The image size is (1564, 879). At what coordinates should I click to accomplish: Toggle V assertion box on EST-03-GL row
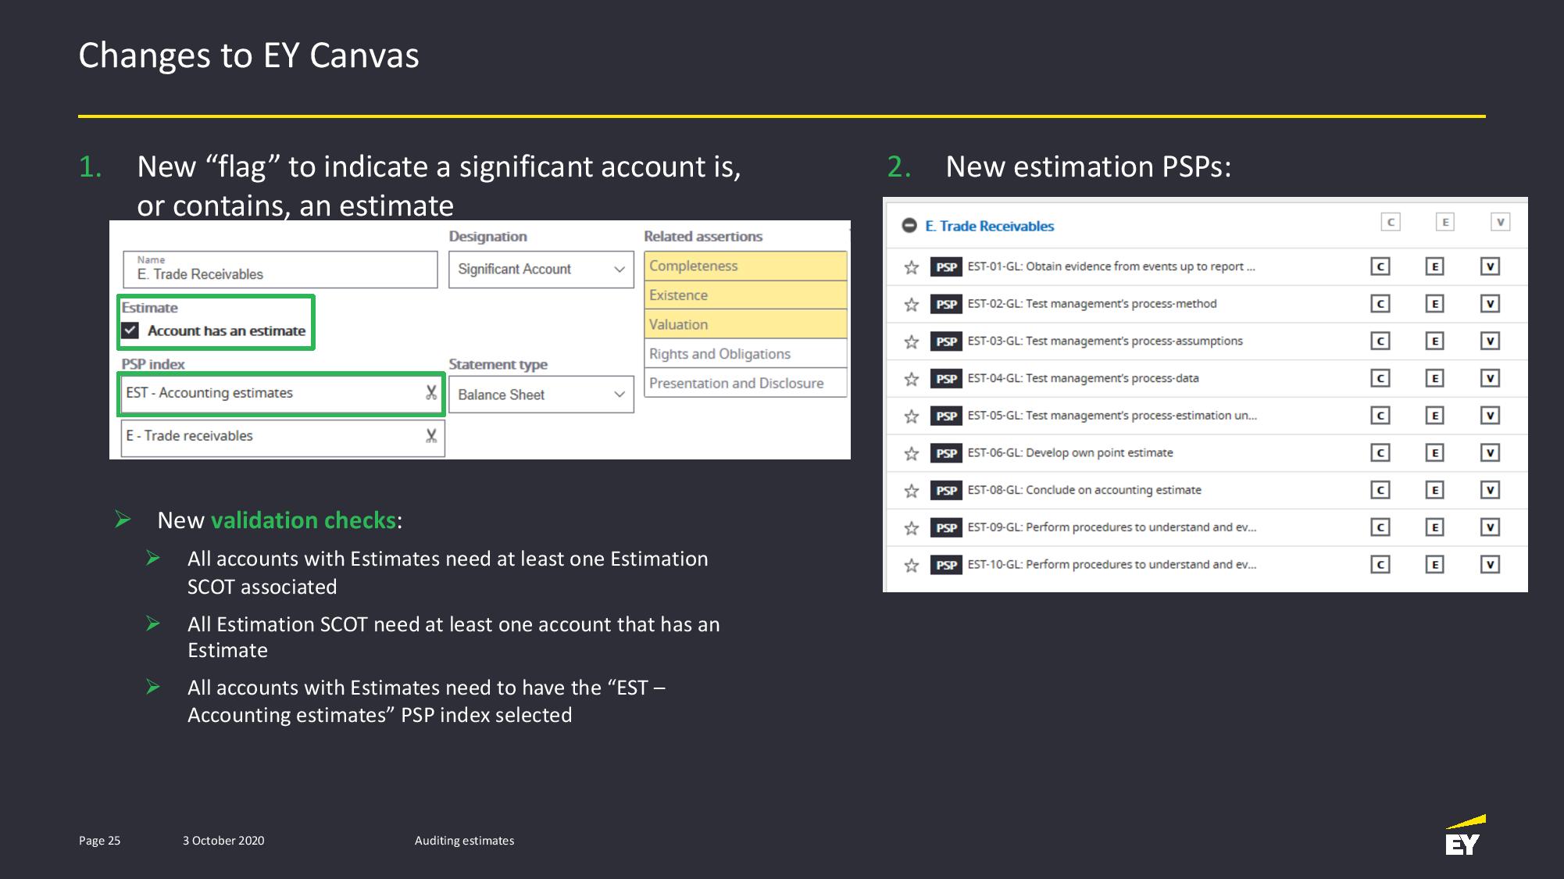coord(1490,341)
